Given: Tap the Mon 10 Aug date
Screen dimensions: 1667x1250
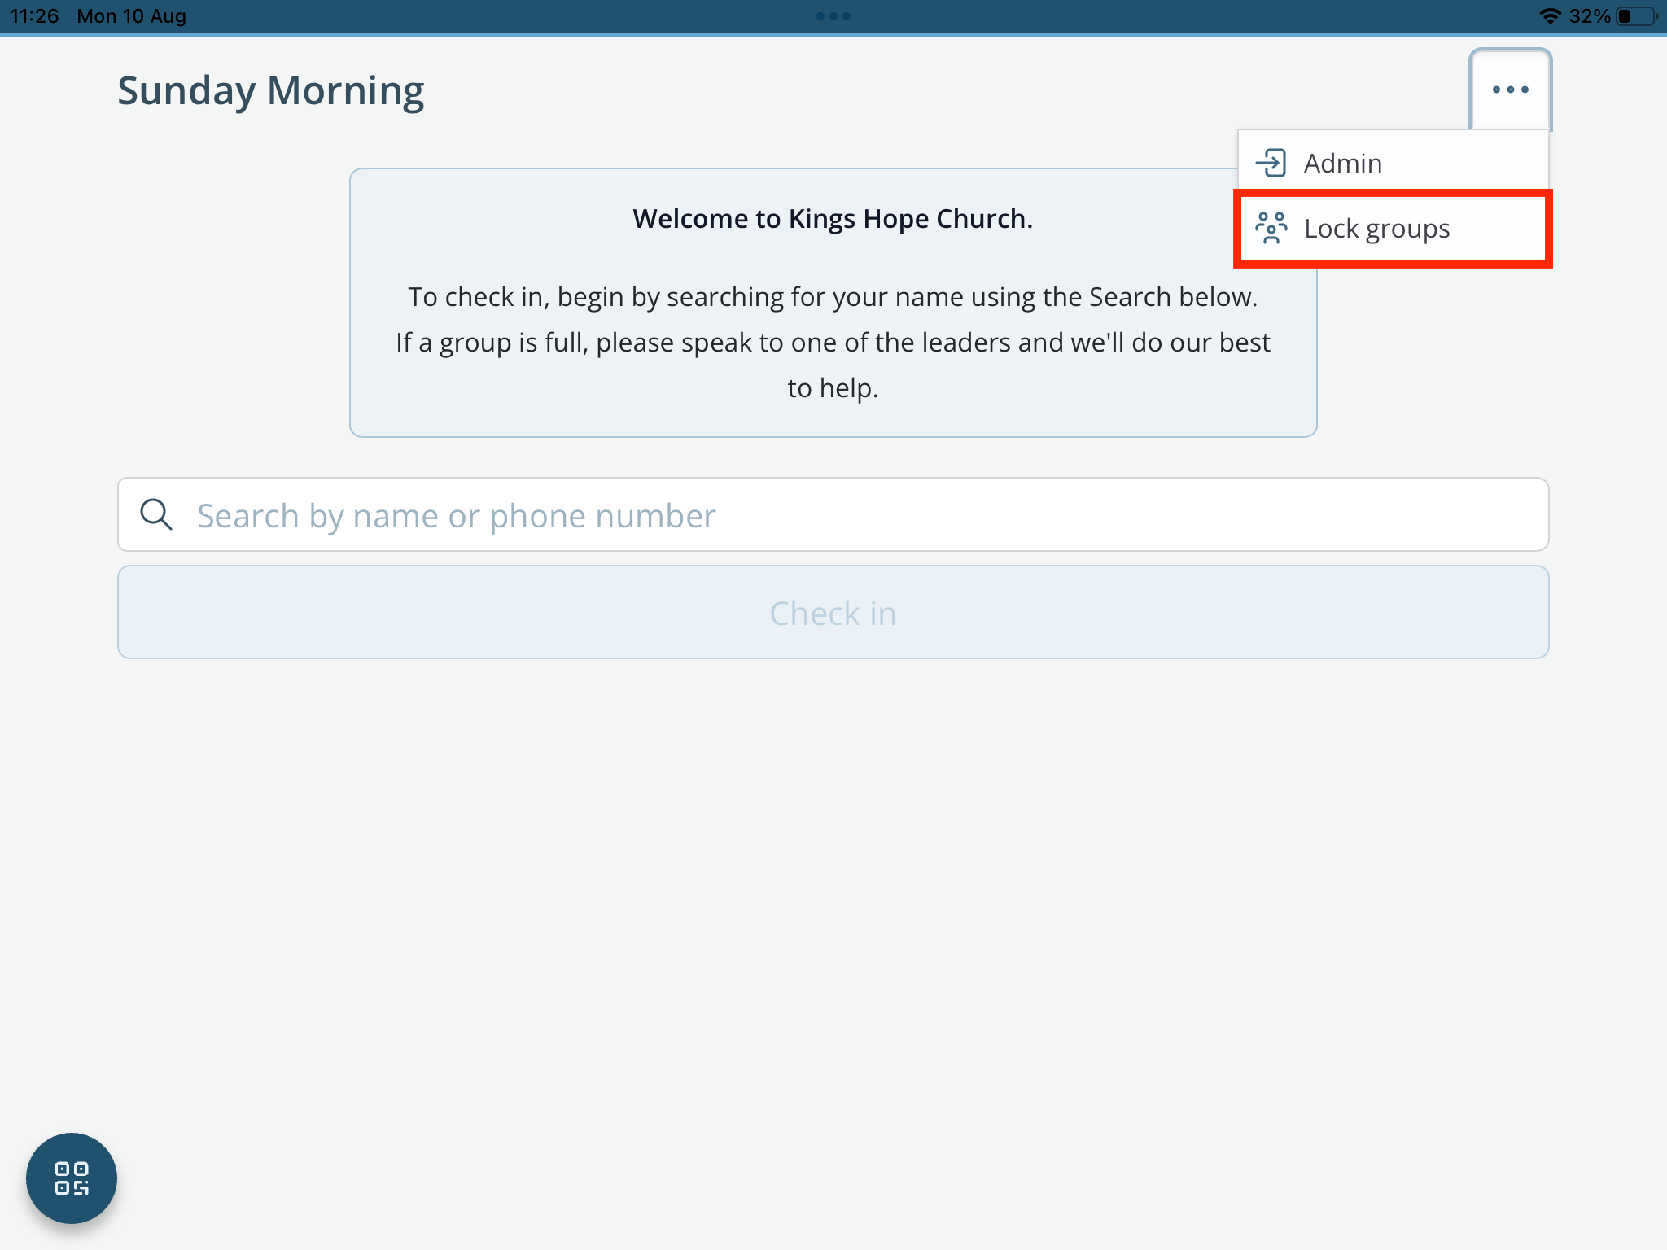Looking at the screenshot, I should click(x=132, y=16).
